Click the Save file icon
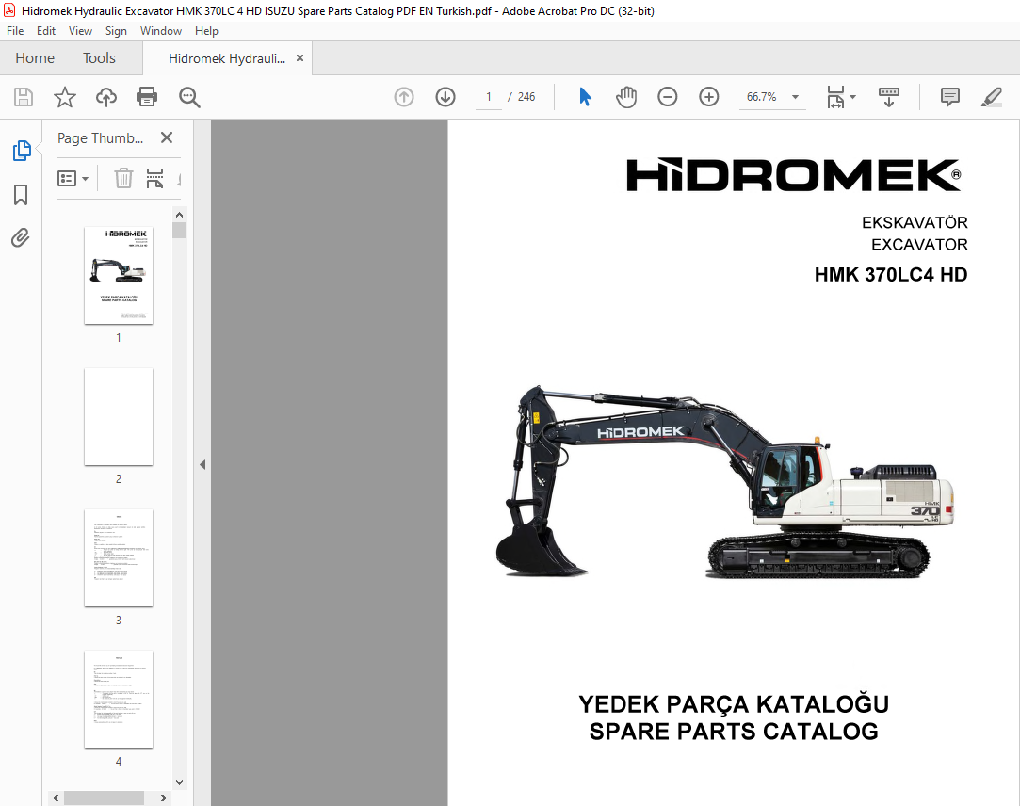Viewport: 1020px width, 806px height. click(x=24, y=97)
